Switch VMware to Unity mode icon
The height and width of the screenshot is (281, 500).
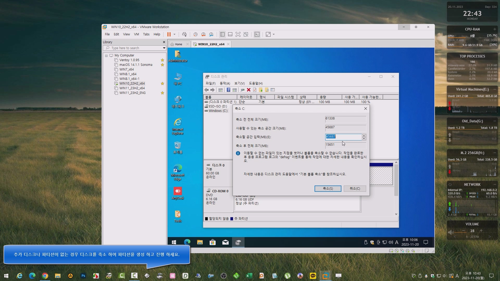coord(246,34)
